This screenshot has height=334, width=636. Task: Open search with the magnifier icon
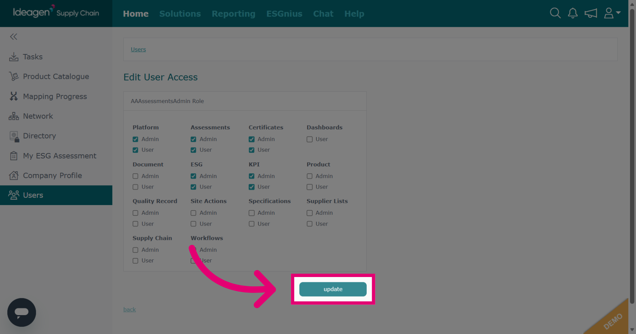click(555, 13)
